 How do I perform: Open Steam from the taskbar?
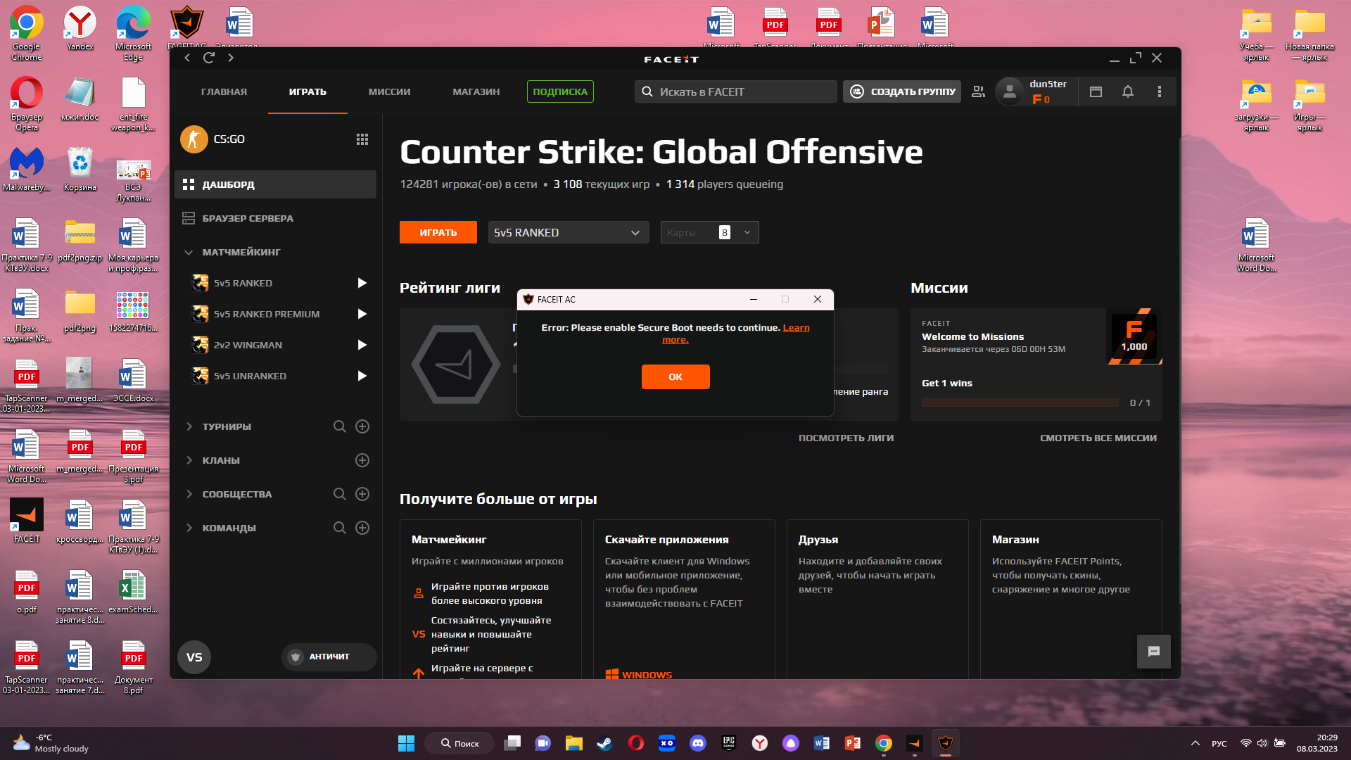click(x=604, y=743)
